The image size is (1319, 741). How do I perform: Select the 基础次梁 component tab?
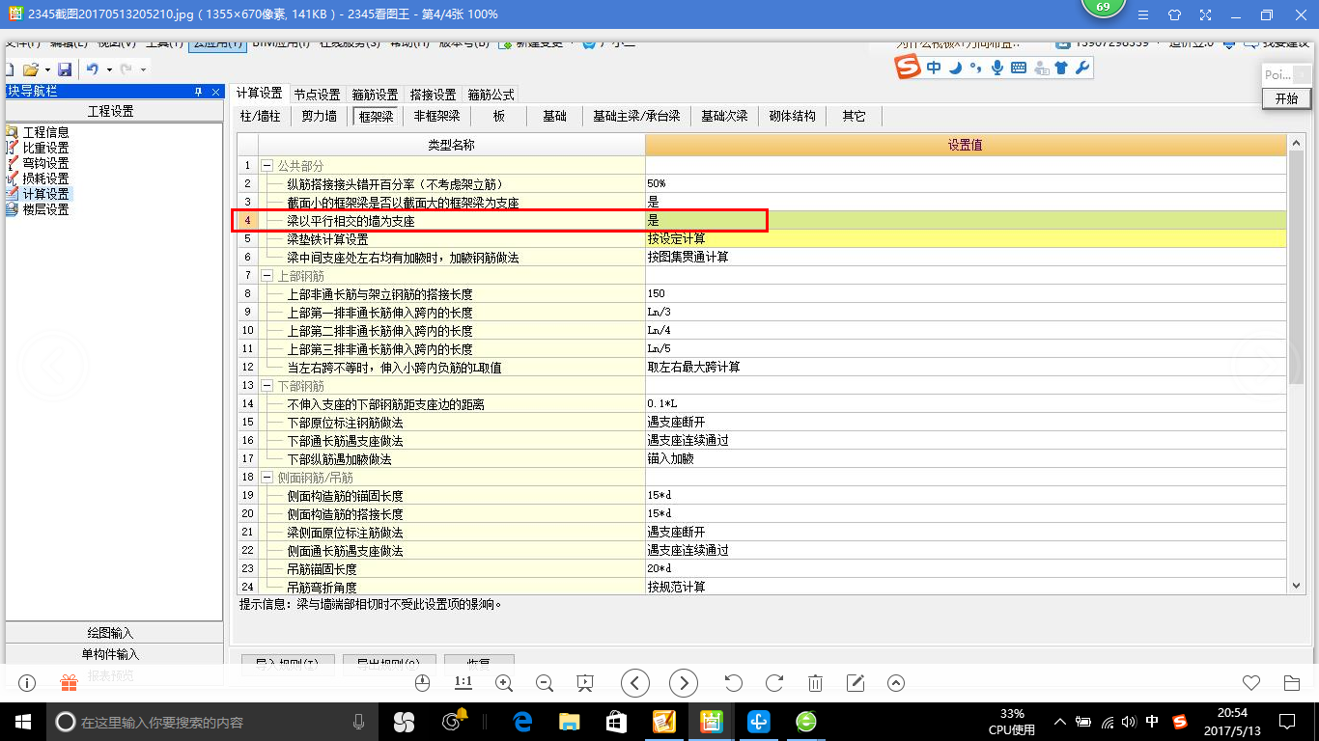pyautogui.click(x=724, y=116)
